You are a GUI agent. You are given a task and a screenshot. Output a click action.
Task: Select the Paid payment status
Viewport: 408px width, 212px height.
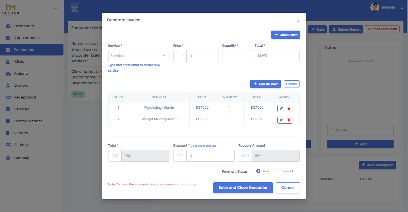258,171
